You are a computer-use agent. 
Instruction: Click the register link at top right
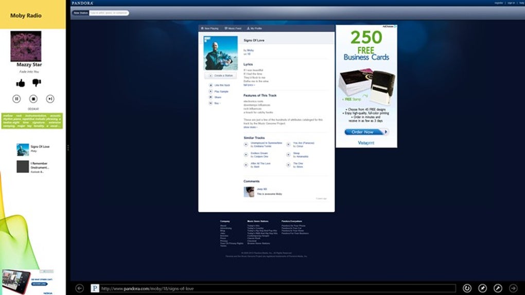(x=499, y=3)
